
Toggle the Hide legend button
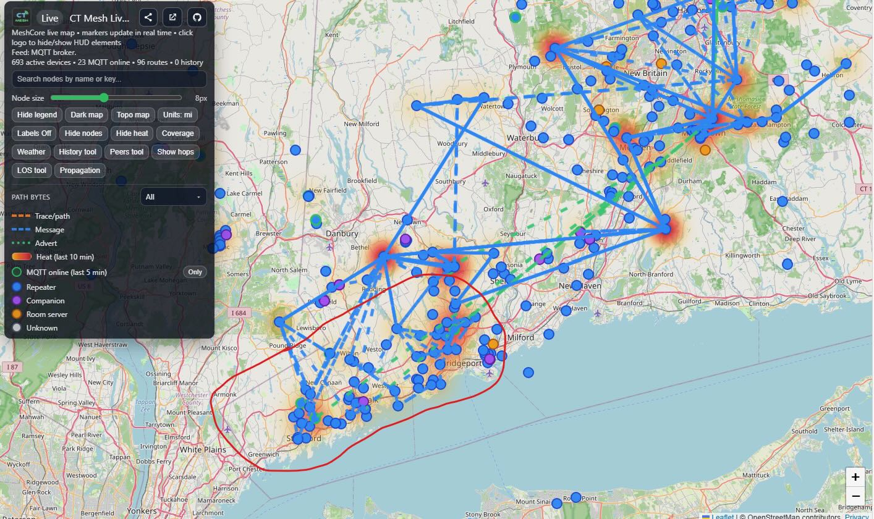point(37,115)
